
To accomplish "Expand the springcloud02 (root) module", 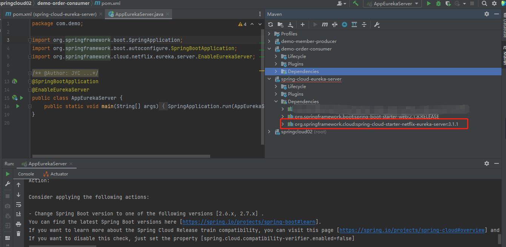I will pos(269,132).
